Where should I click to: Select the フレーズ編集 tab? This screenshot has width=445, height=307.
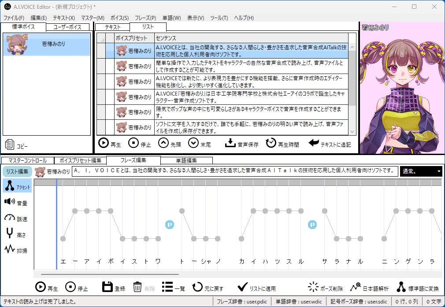(133, 160)
